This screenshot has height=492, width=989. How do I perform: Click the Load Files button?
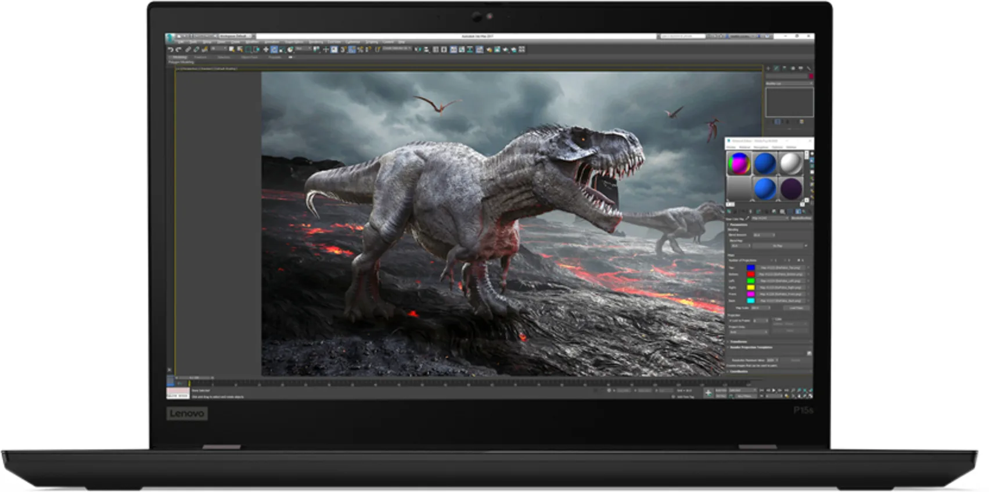click(x=796, y=308)
